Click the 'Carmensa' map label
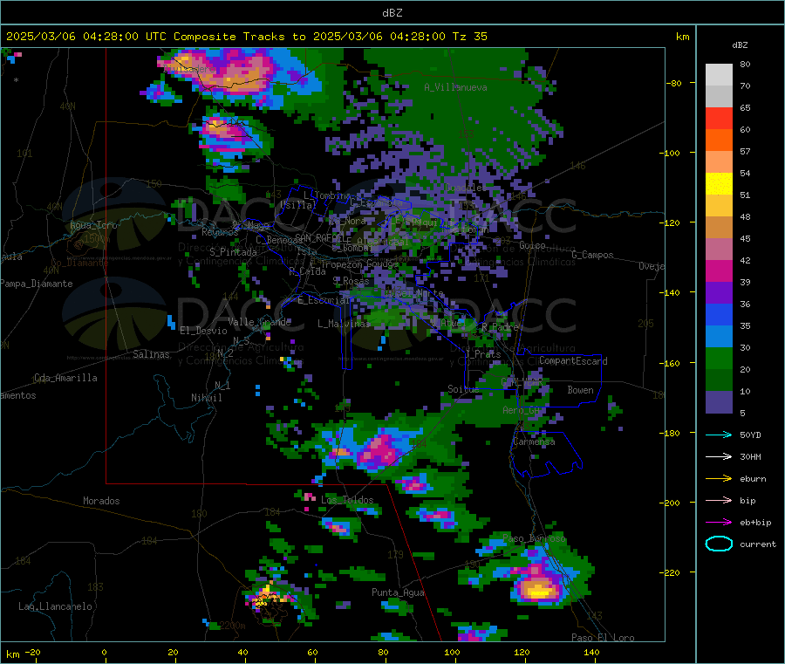 tap(534, 442)
